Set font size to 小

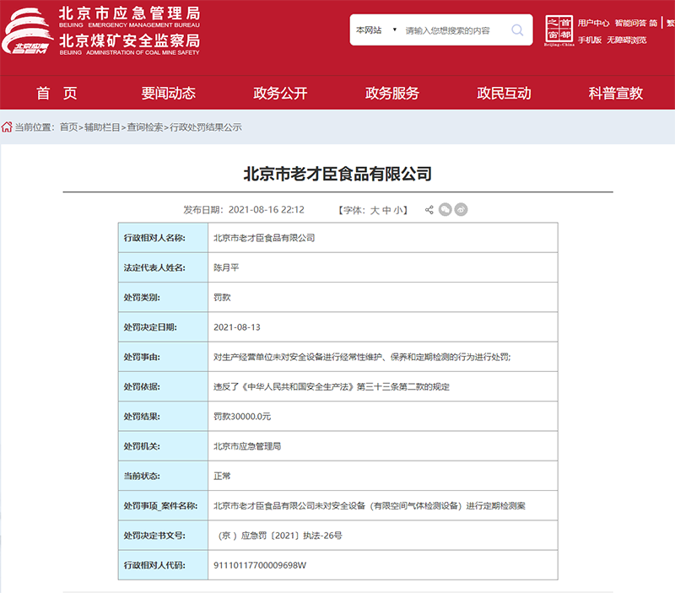click(397, 210)
